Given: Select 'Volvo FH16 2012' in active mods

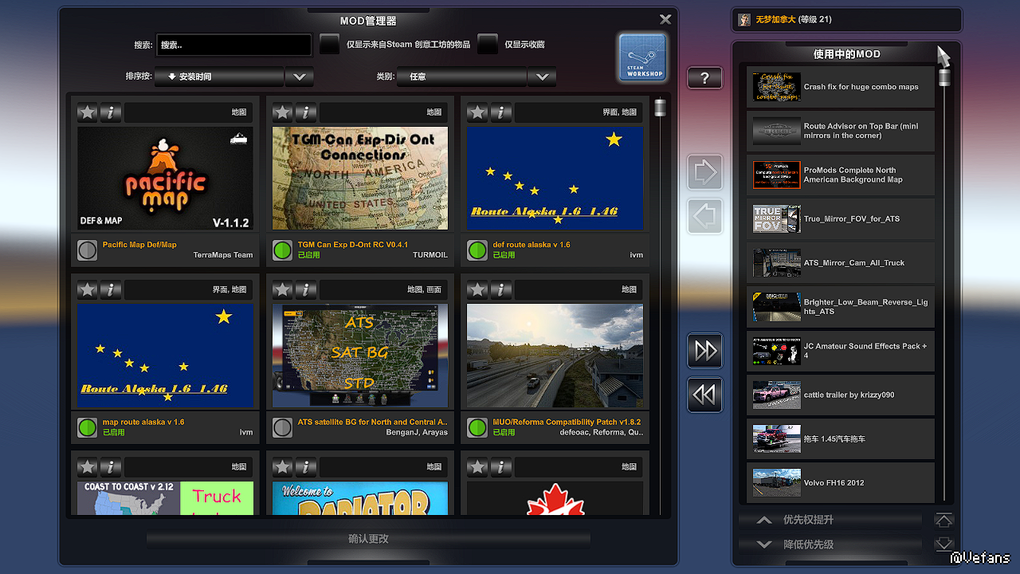Looking at the screenshot, I should point(841,482).
